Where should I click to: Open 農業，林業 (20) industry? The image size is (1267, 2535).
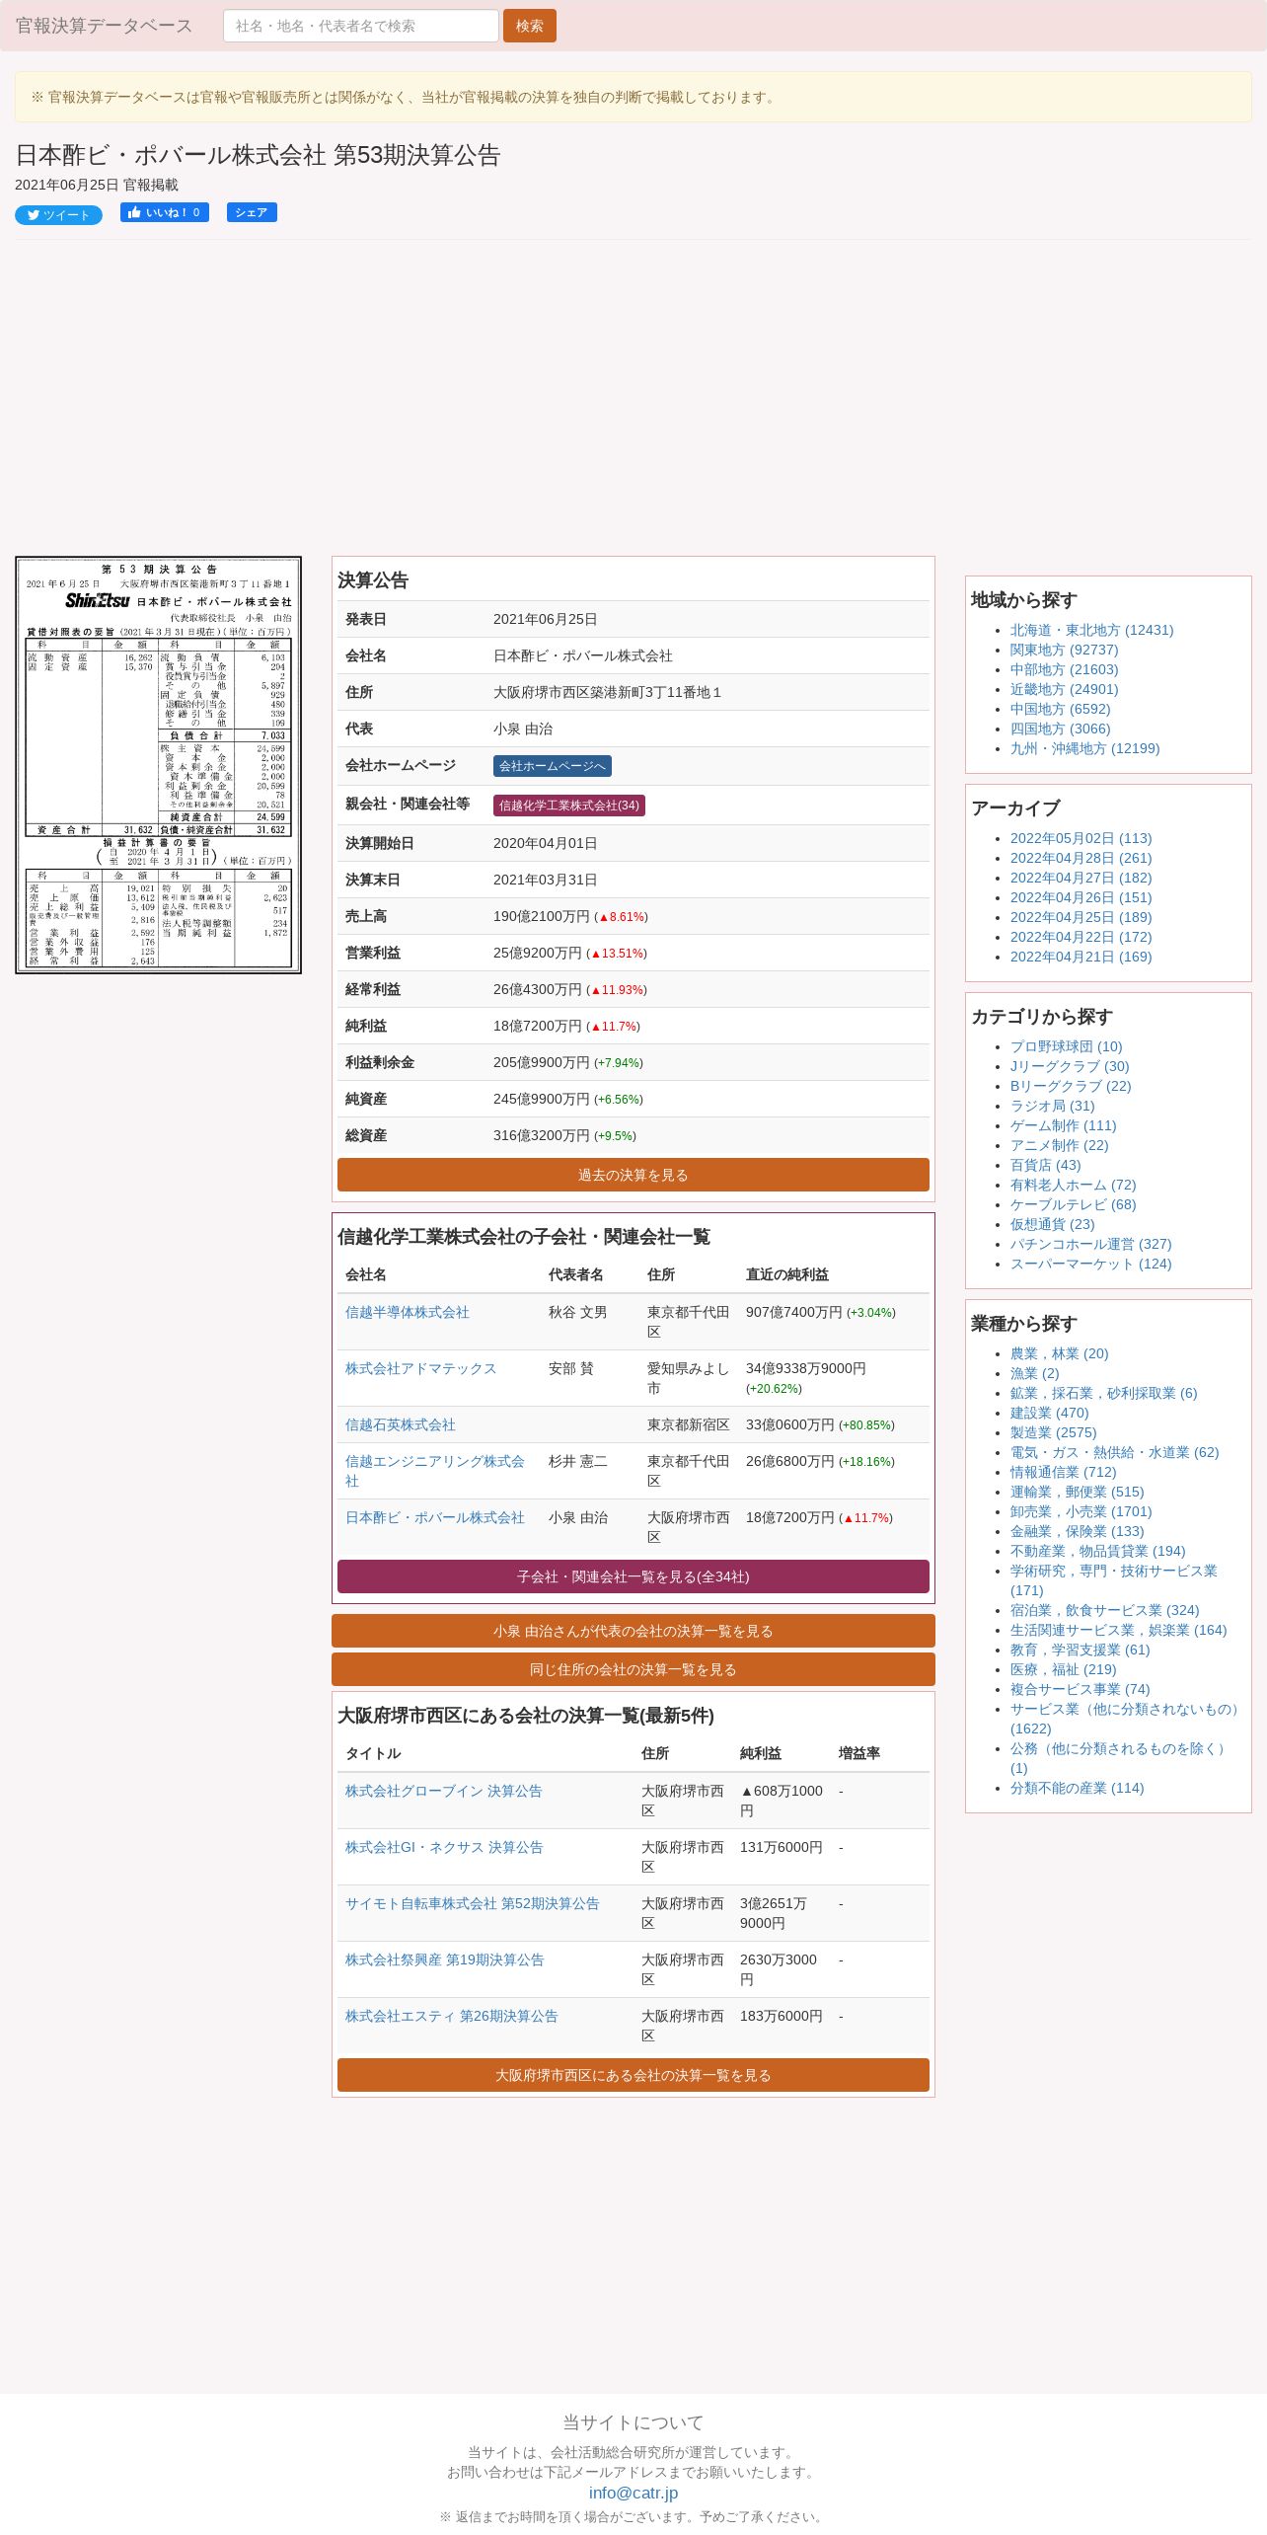coord(1059,1353)
